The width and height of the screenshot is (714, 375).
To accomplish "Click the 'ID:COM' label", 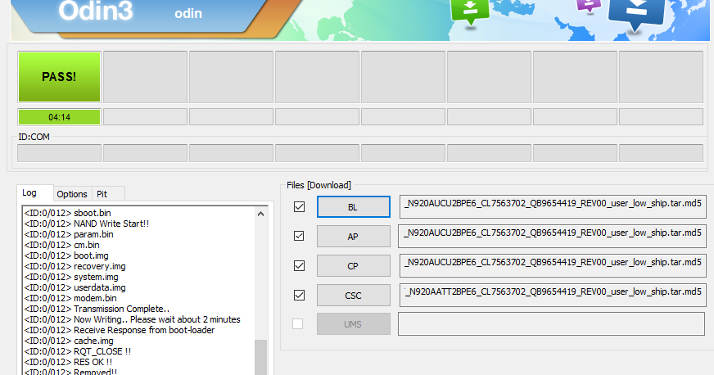I will (x=34, y=137).
